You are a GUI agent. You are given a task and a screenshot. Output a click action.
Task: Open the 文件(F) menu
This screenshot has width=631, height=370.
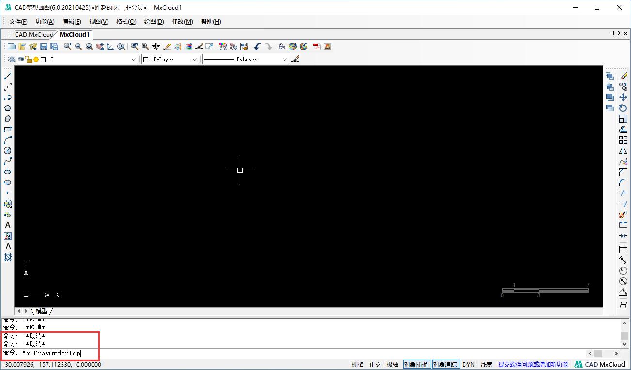coord(18,22)
